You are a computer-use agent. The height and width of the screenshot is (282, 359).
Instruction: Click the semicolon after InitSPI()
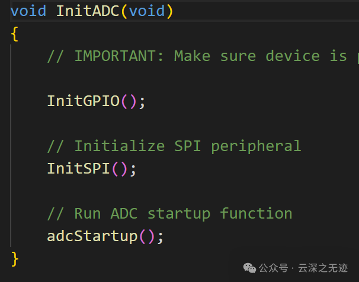[133, 169]
